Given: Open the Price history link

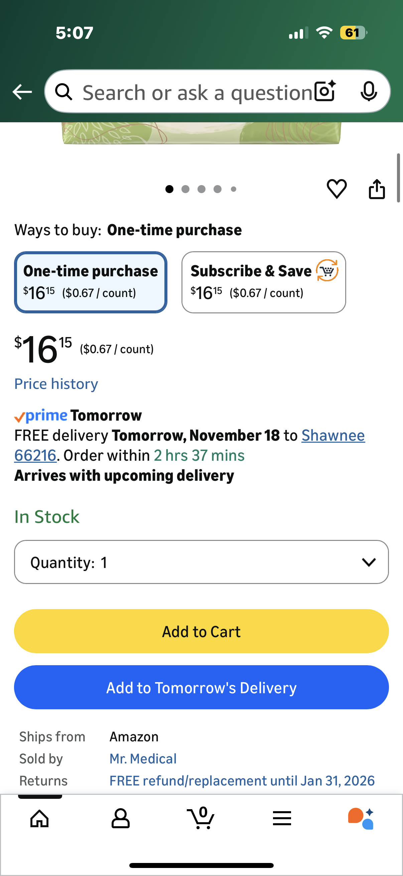Looking at the screenshot, I should click(56, 384).
